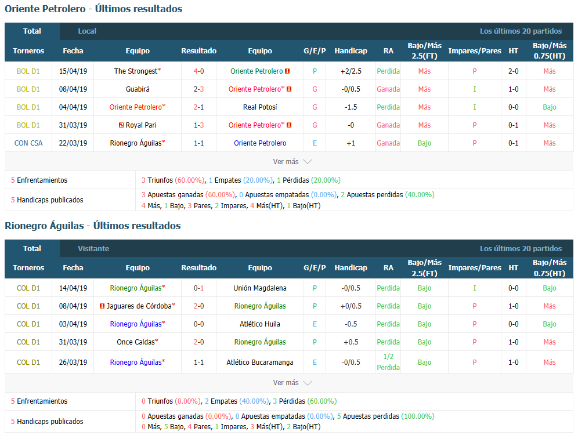The width and height of the screenshot is (578, 435).
Task: Open the Once Caldas team link
Action: coord(136,342)
